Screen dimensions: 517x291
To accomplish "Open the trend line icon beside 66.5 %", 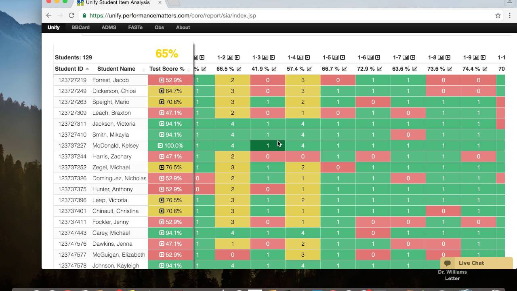I will click(239, 69).
